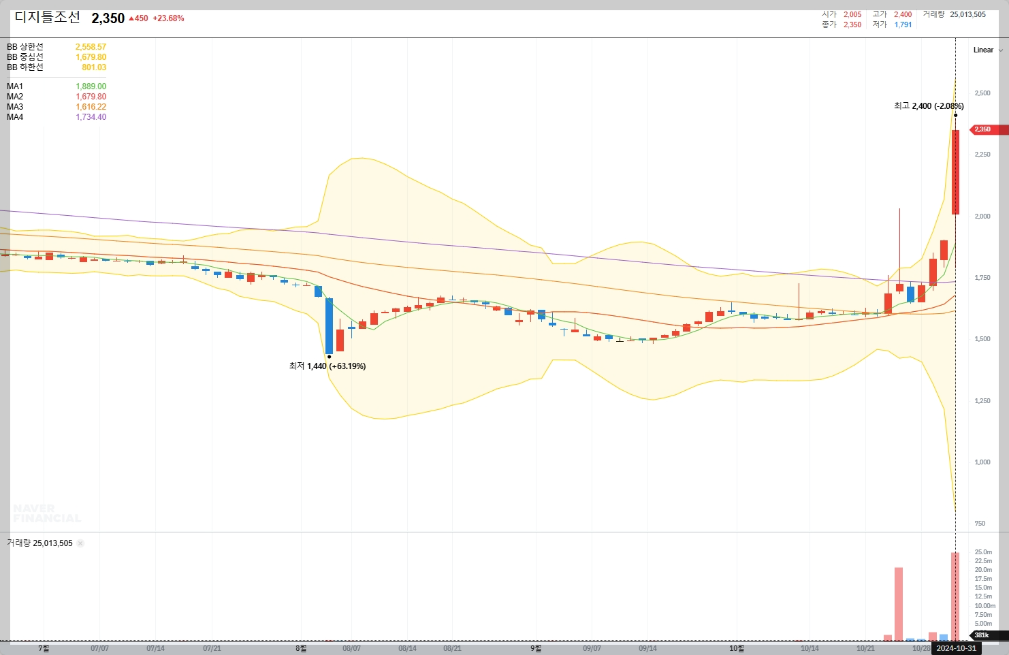Viewport: 1009px width, 655px height.
Task: Select the BB 중심선 legend label
Action: (x=25, y=57)
